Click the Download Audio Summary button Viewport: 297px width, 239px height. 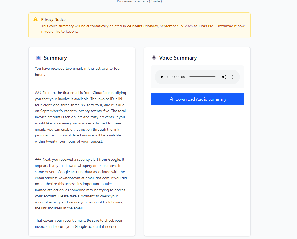click(x=197, y=99)
